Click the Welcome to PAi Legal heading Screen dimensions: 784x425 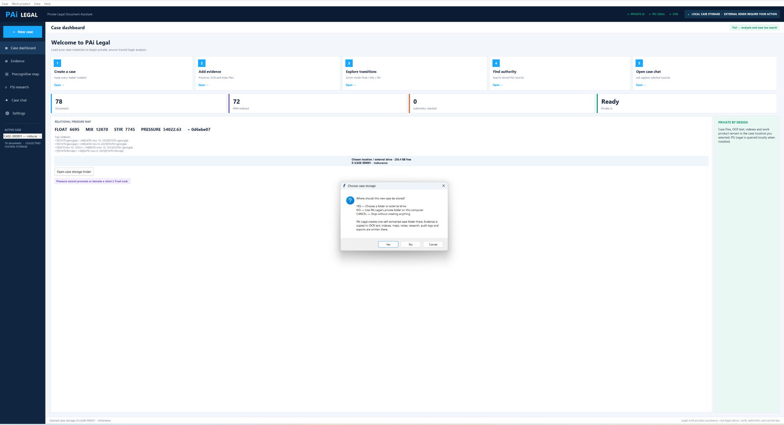80,43
